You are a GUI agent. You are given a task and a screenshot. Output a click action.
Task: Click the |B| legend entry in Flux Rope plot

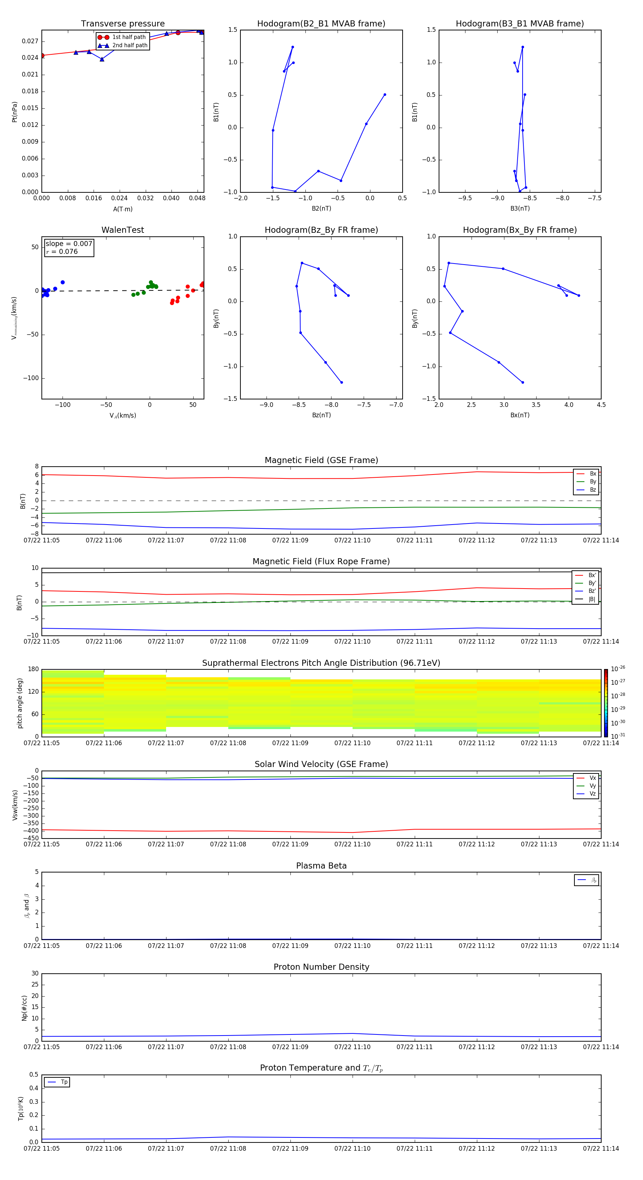point(585,599)
